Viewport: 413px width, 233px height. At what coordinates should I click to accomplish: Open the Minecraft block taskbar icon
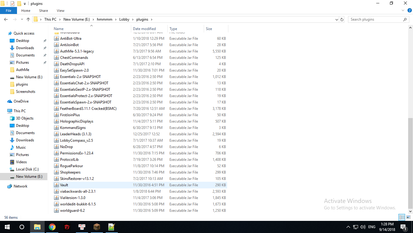(x=97, y=227)
